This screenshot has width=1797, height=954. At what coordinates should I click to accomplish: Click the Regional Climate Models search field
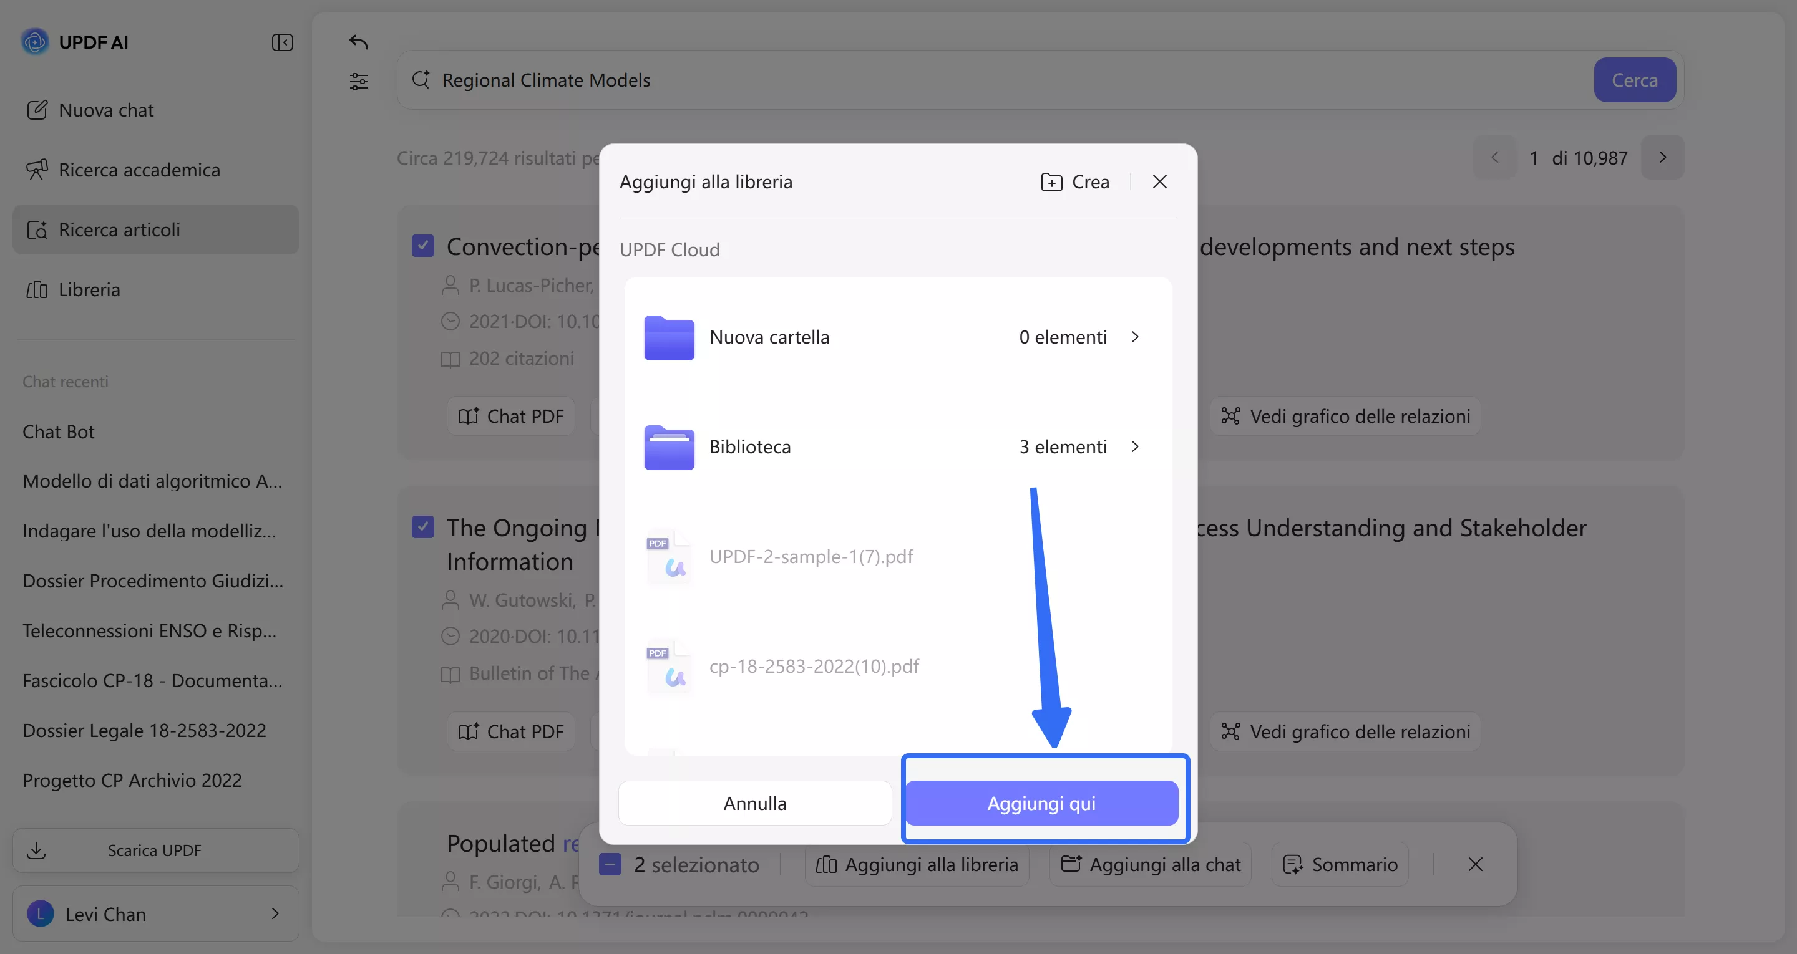click(x=837, y=80)
